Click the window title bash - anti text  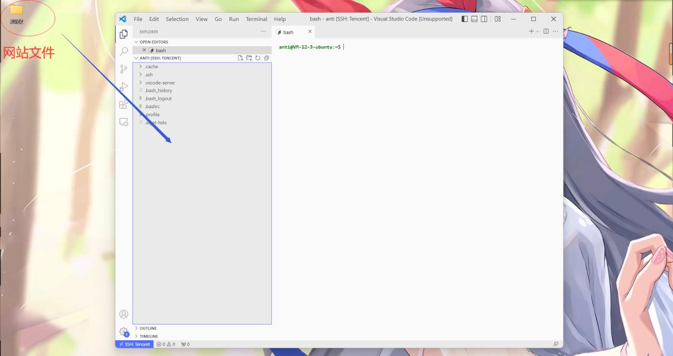coord(381,19)
